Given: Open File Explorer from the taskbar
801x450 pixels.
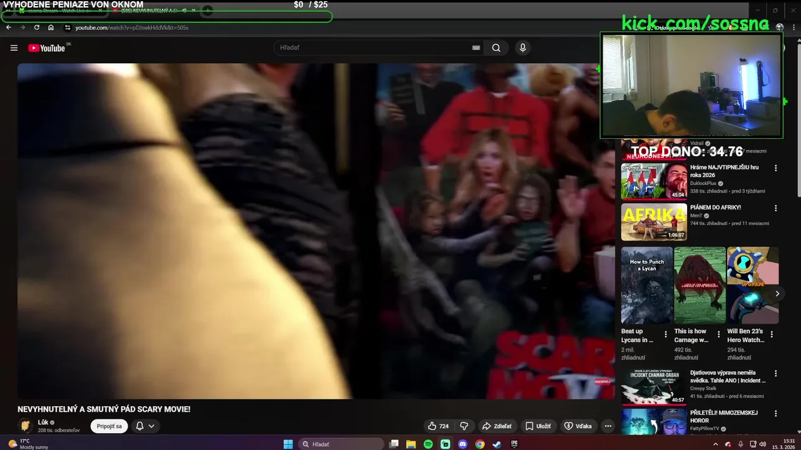Looking at the screenshot, I should (x=411, y=444).
